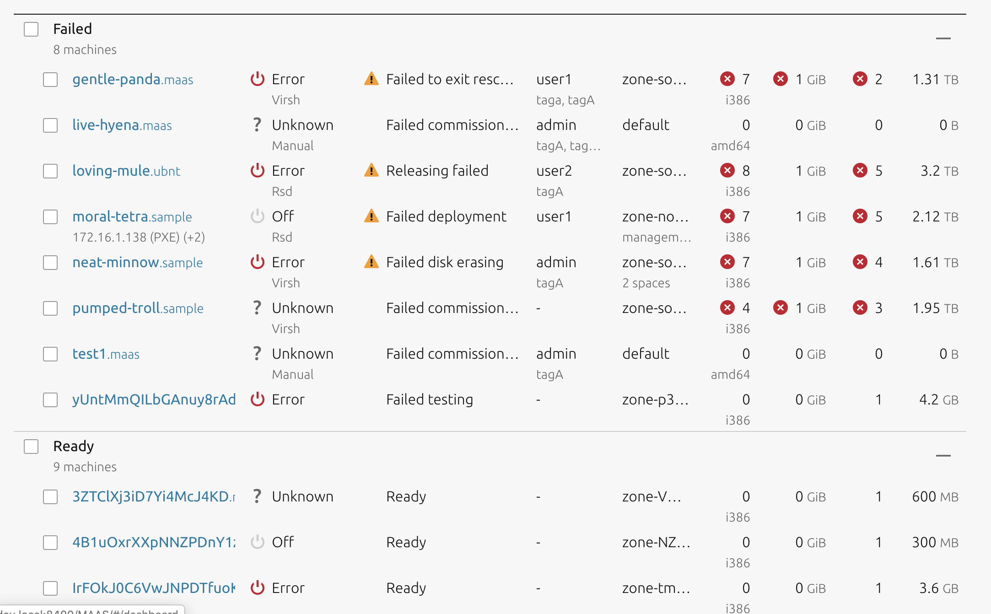Image resolution: width=991 pixels, height=614 pixels.
Task: Open the gentle-panda.maas machine details
Action: 133,79
